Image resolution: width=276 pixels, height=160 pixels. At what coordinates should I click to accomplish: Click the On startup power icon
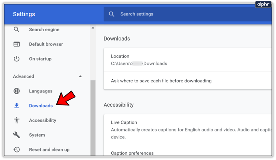[x=16, y=59]
